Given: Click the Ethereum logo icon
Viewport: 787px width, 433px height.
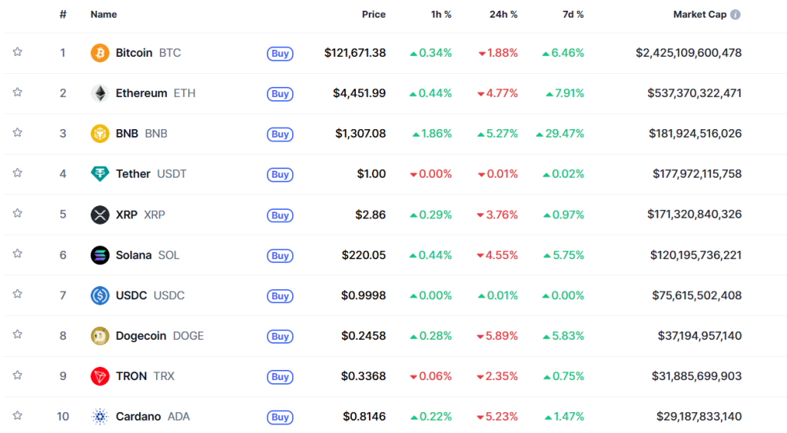Looking at the screenshot, I should [100, 94].
